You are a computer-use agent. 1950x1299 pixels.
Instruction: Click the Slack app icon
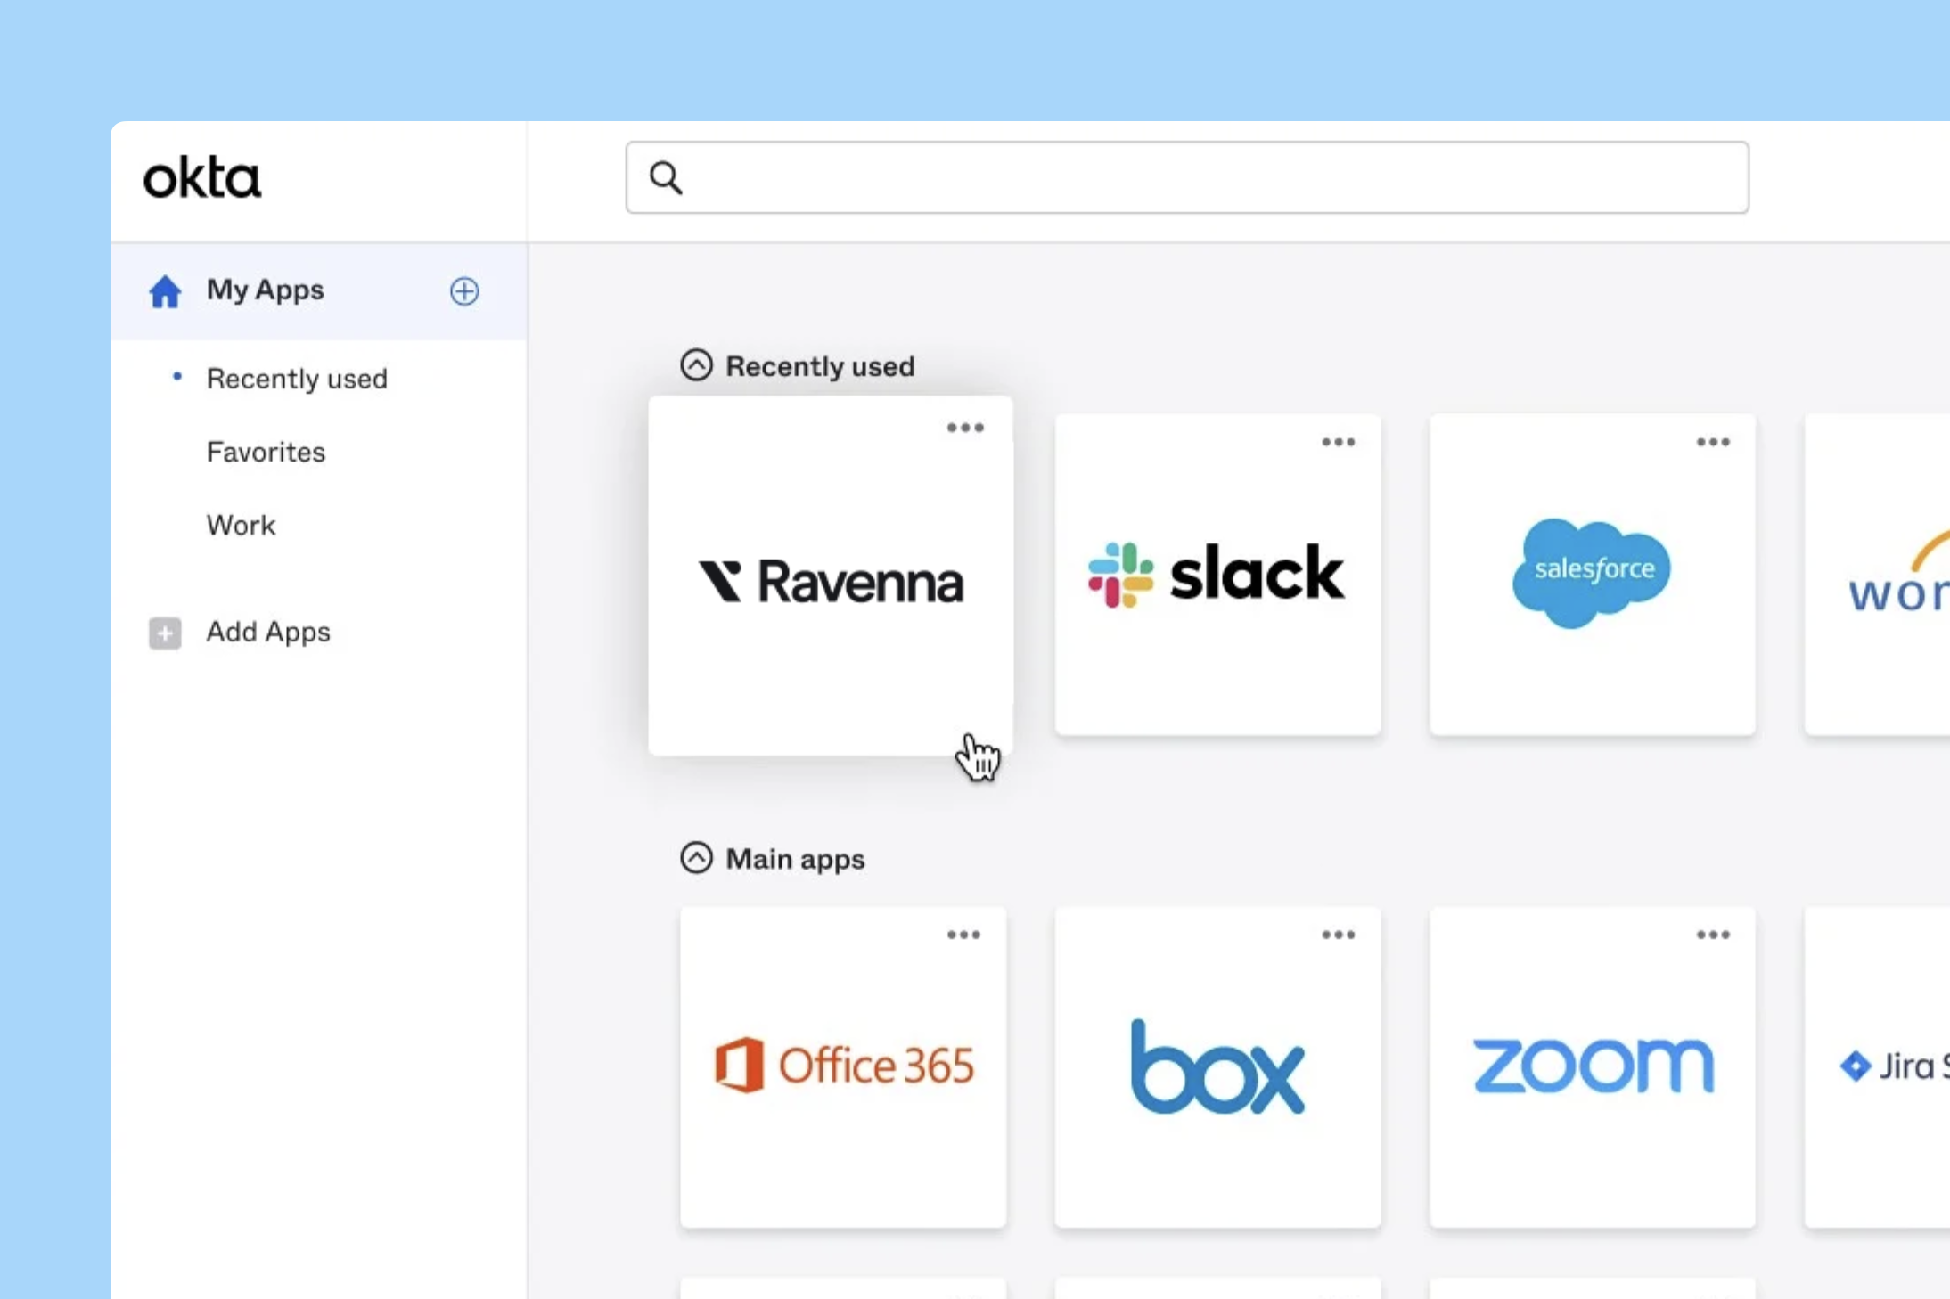(x=1215, y=575)
